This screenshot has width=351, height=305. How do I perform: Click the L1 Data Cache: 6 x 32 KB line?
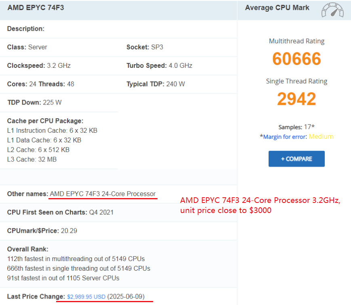[x=44, y=140]
